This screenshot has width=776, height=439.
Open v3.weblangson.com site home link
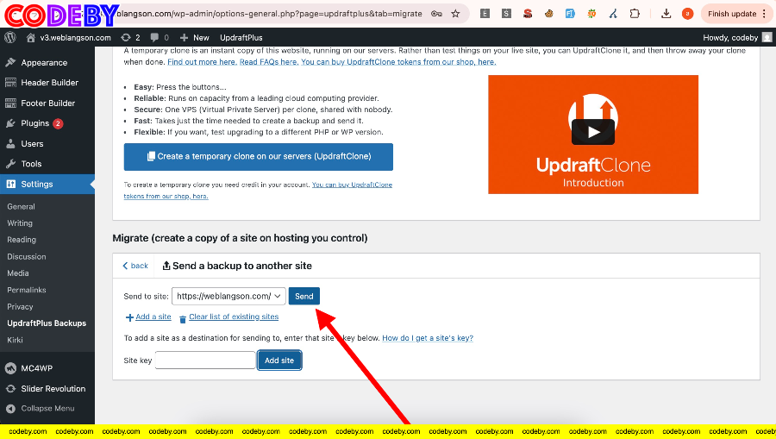coord(69,38)
